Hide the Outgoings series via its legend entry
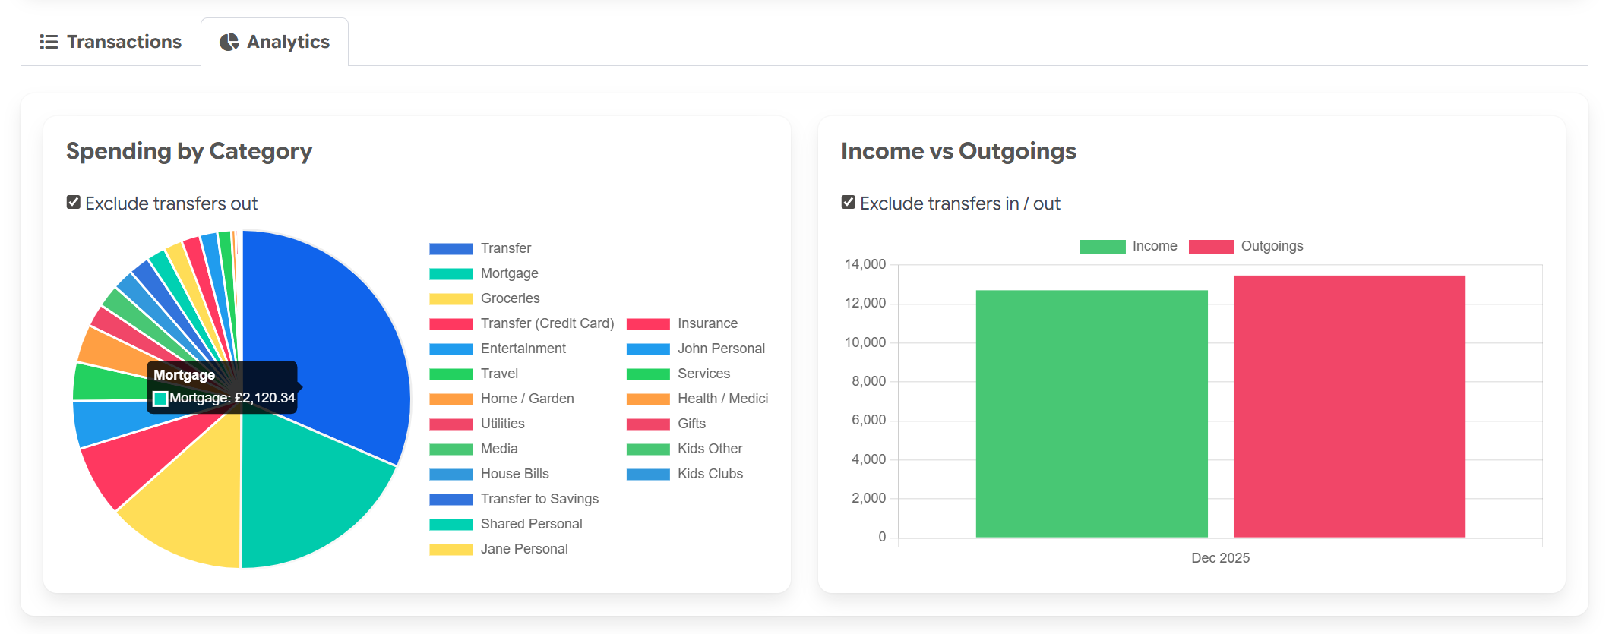The width and height of the screenshot is (1609, 634). [x=1272, y=245]
